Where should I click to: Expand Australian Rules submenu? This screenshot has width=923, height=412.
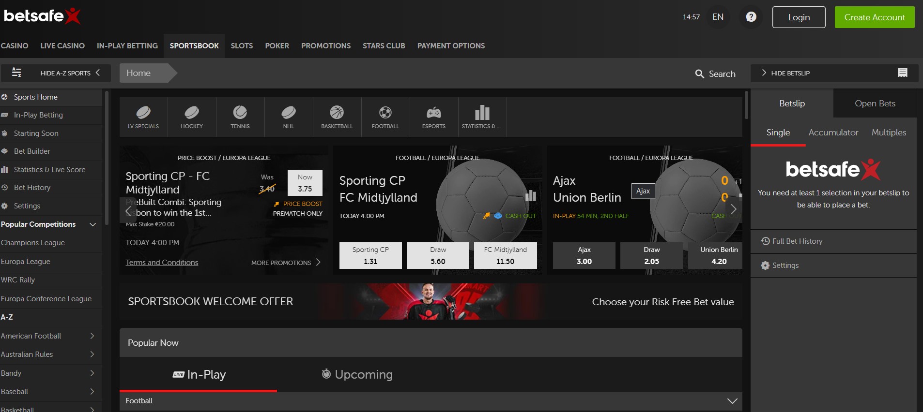click(92, 354)
